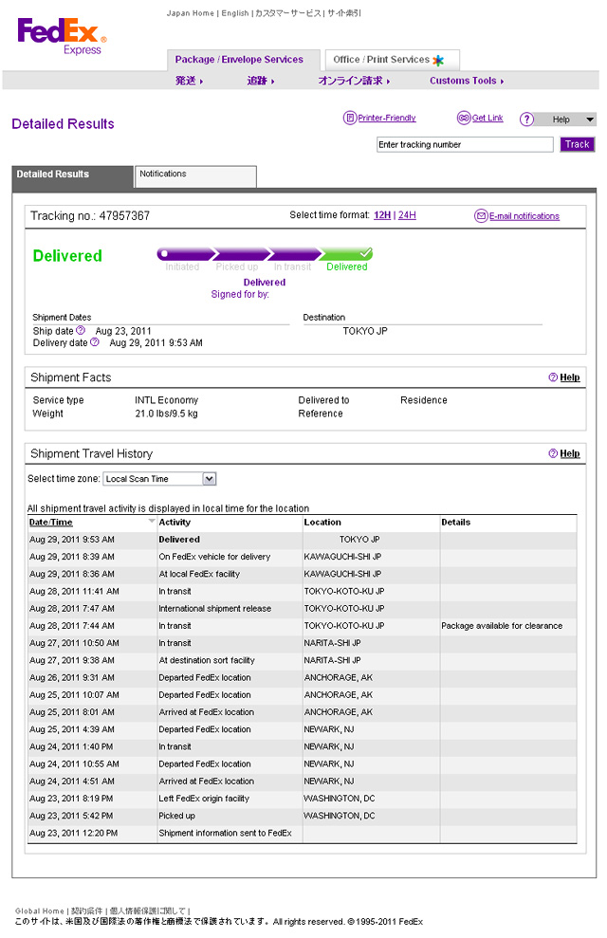Screen dimensions: 607x938
Task: Click the Shipment Facts Help link
Action: (x=570, y=377)
